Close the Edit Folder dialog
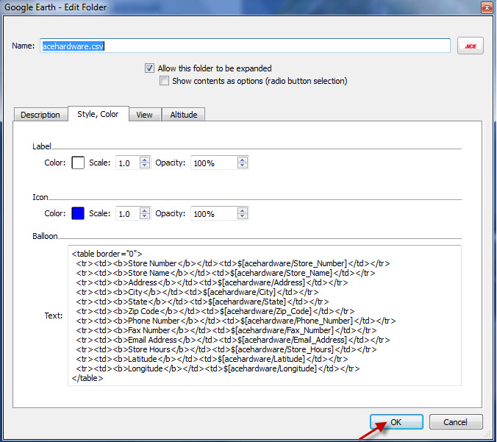Screen dimensions: 497x442 pos(487,7)
